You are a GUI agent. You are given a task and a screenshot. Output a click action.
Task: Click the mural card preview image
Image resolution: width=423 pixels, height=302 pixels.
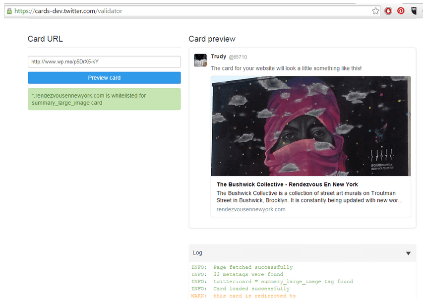pos(310,126)
